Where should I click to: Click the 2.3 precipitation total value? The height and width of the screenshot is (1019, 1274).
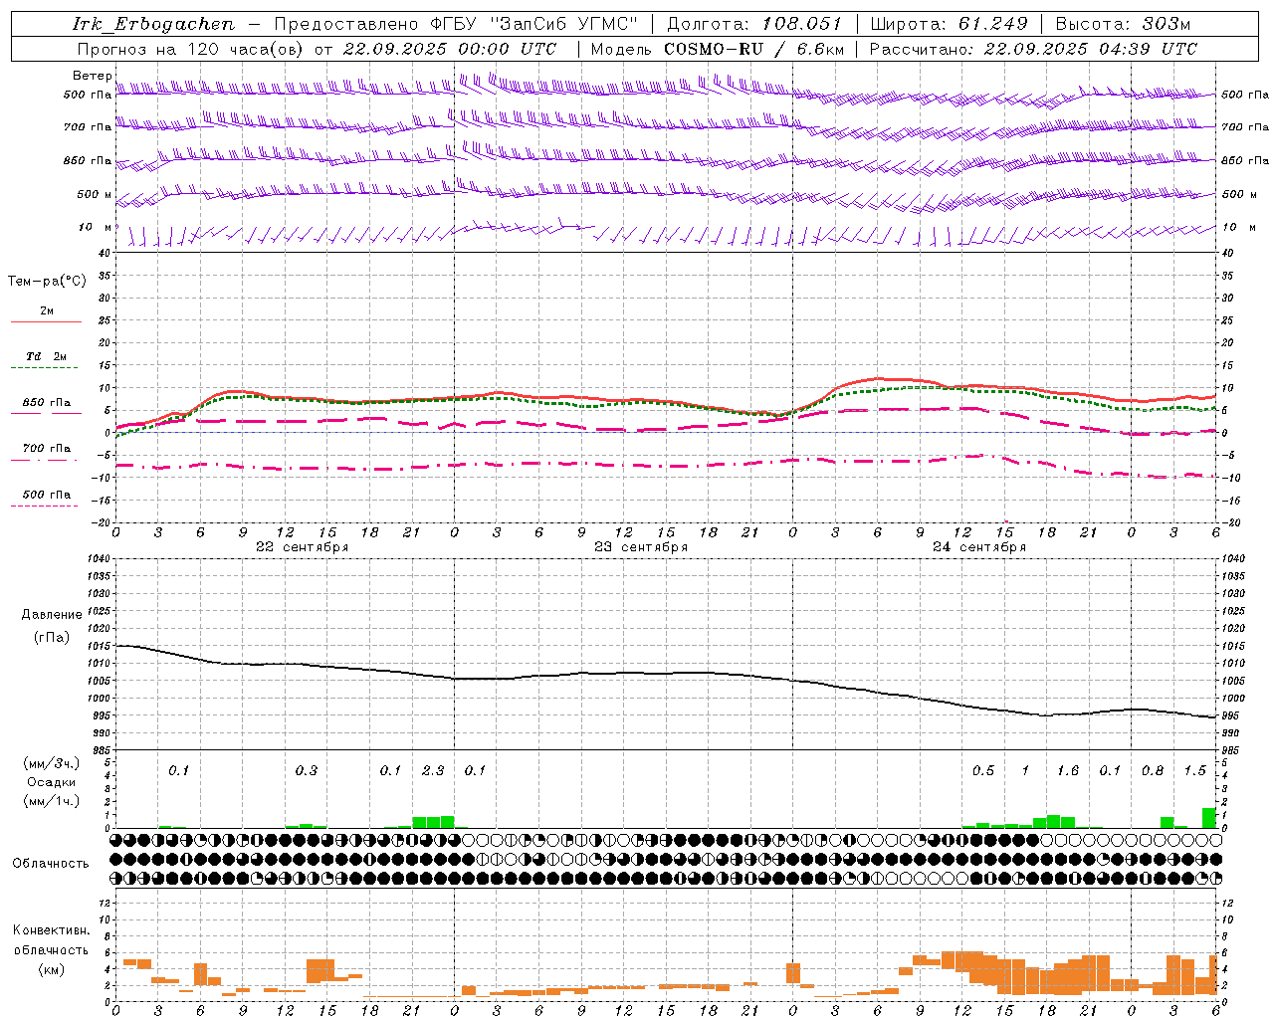tap(433, 771)
